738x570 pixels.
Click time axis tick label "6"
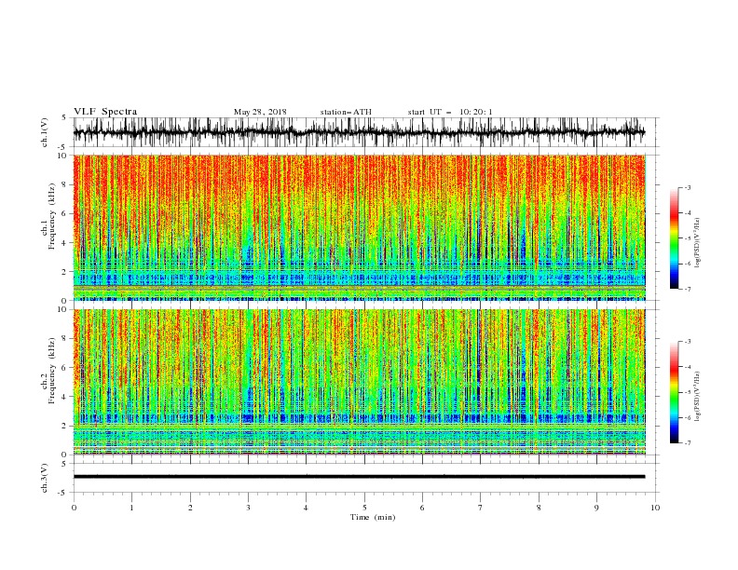click(422, 508)
